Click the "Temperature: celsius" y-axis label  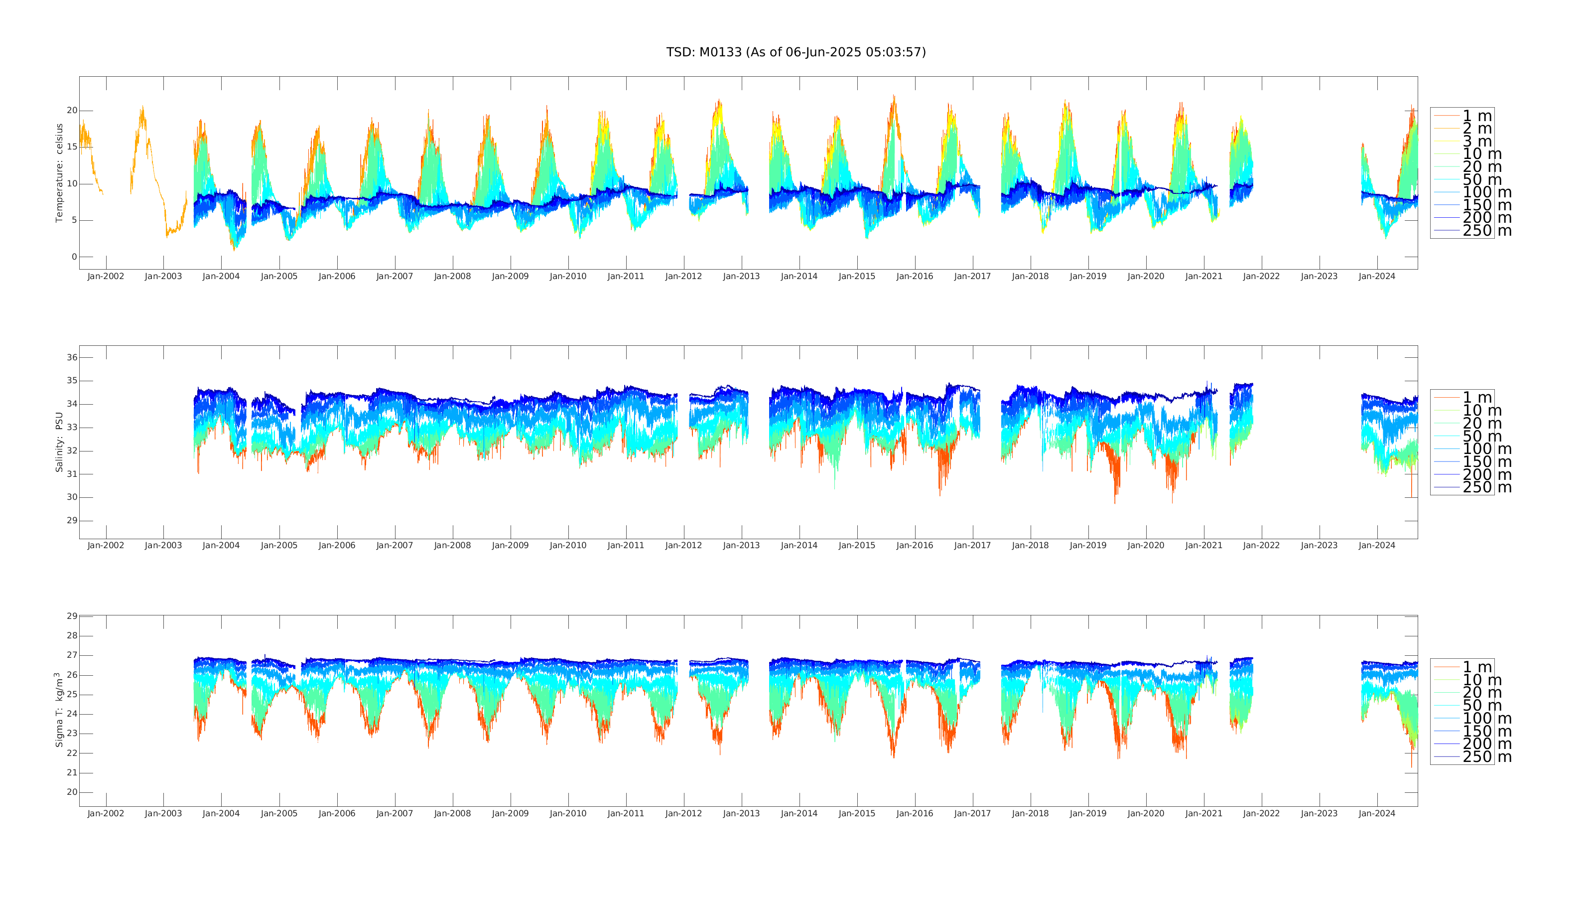pyautogui.click(x=59, y=173)
